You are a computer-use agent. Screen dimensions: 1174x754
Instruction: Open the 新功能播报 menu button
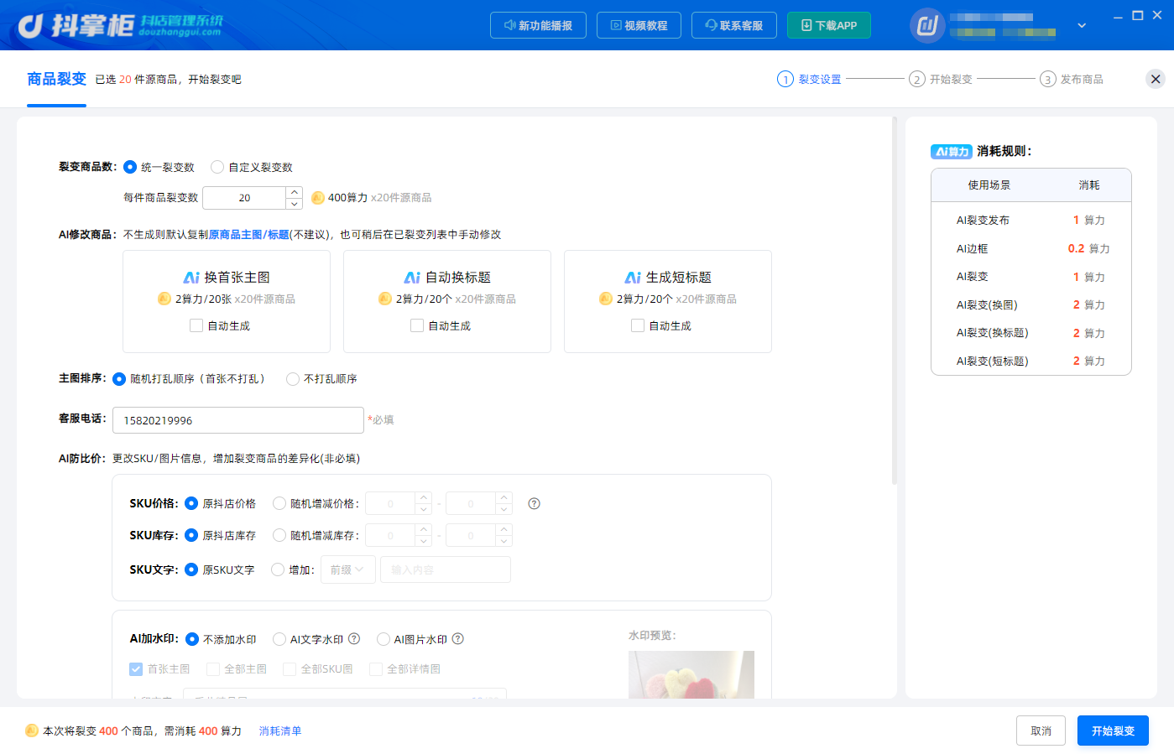pyautogui.click(x=538, y=25)
